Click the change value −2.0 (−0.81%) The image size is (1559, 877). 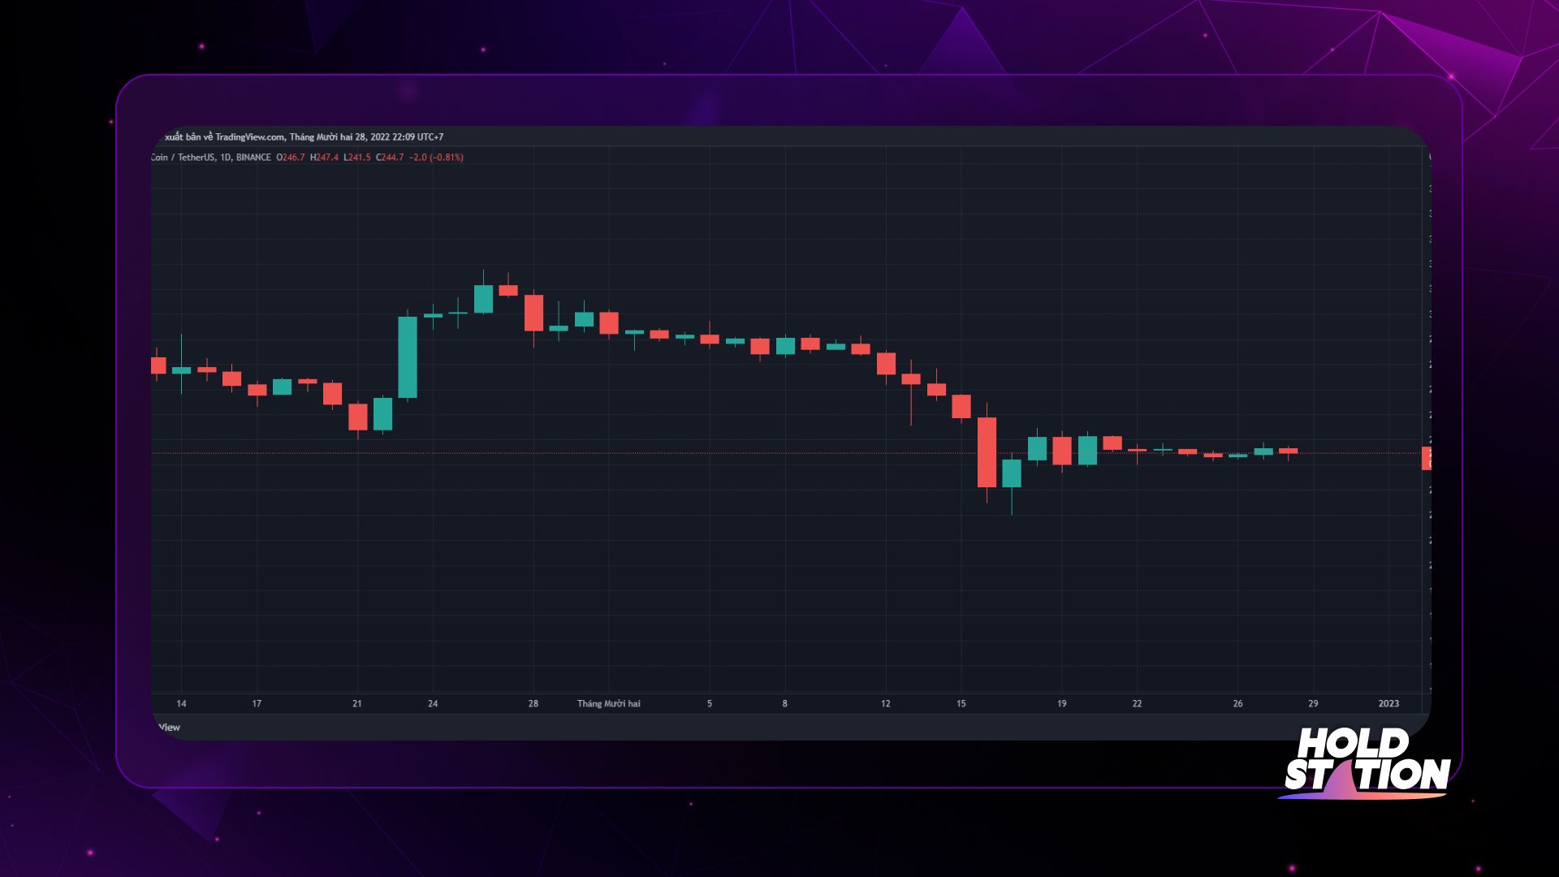coord(436,158)
